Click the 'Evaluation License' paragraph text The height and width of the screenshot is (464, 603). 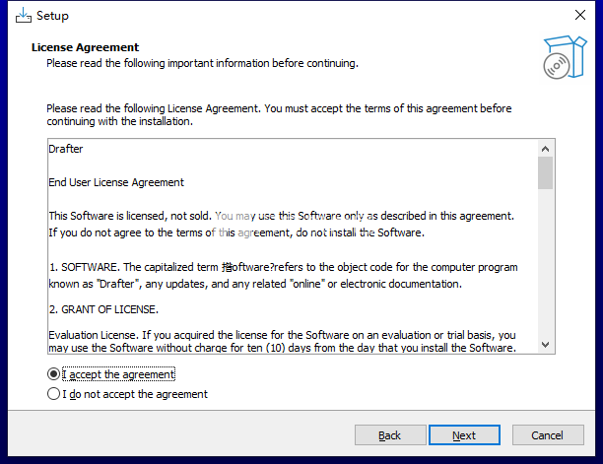(x=282, y=342)
